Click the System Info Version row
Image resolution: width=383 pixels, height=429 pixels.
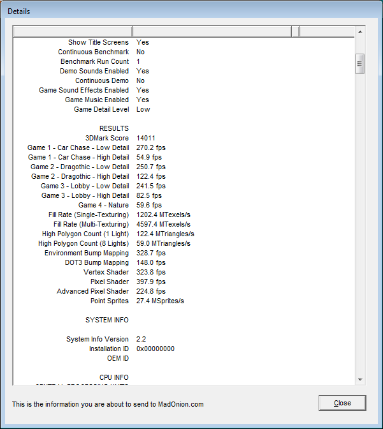[x=97, y=339]
